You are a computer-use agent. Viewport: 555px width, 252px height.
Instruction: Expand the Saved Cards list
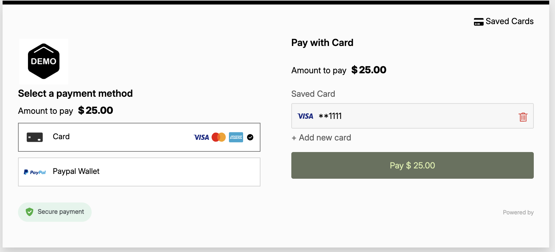(x=504, y=21)
